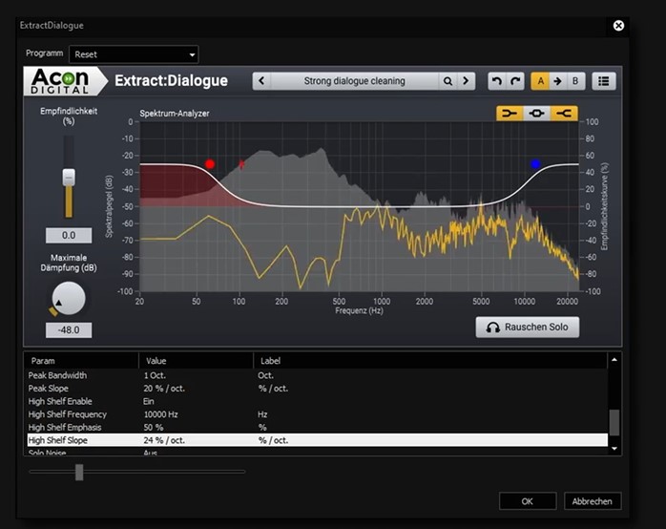
Task: Select the High Shelf Slope row
Action: click(x=318, y=440)
